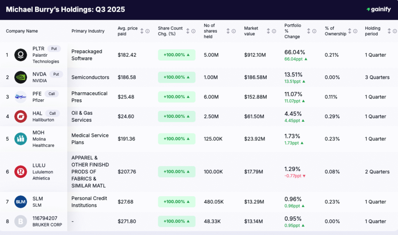
Task: Click the Put badge on the PLTR row
Action: (x=54, y=48)
